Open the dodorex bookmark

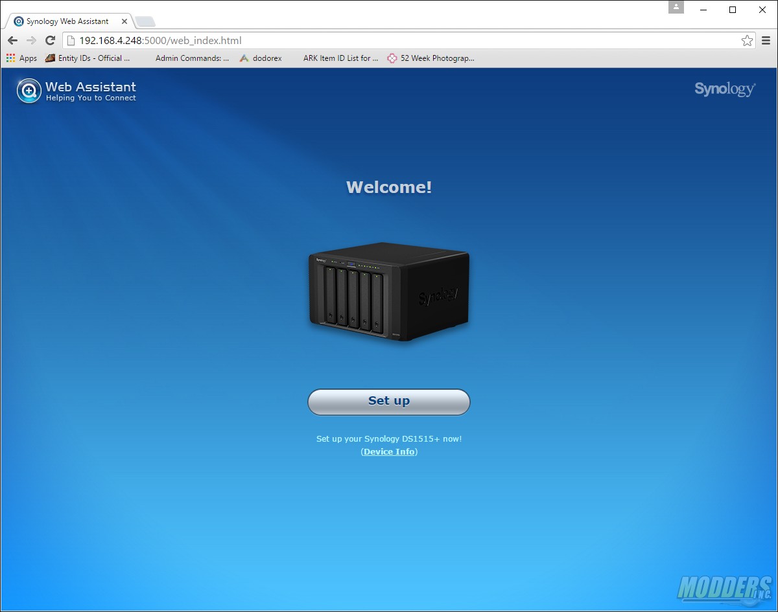[x=261, y=58]
